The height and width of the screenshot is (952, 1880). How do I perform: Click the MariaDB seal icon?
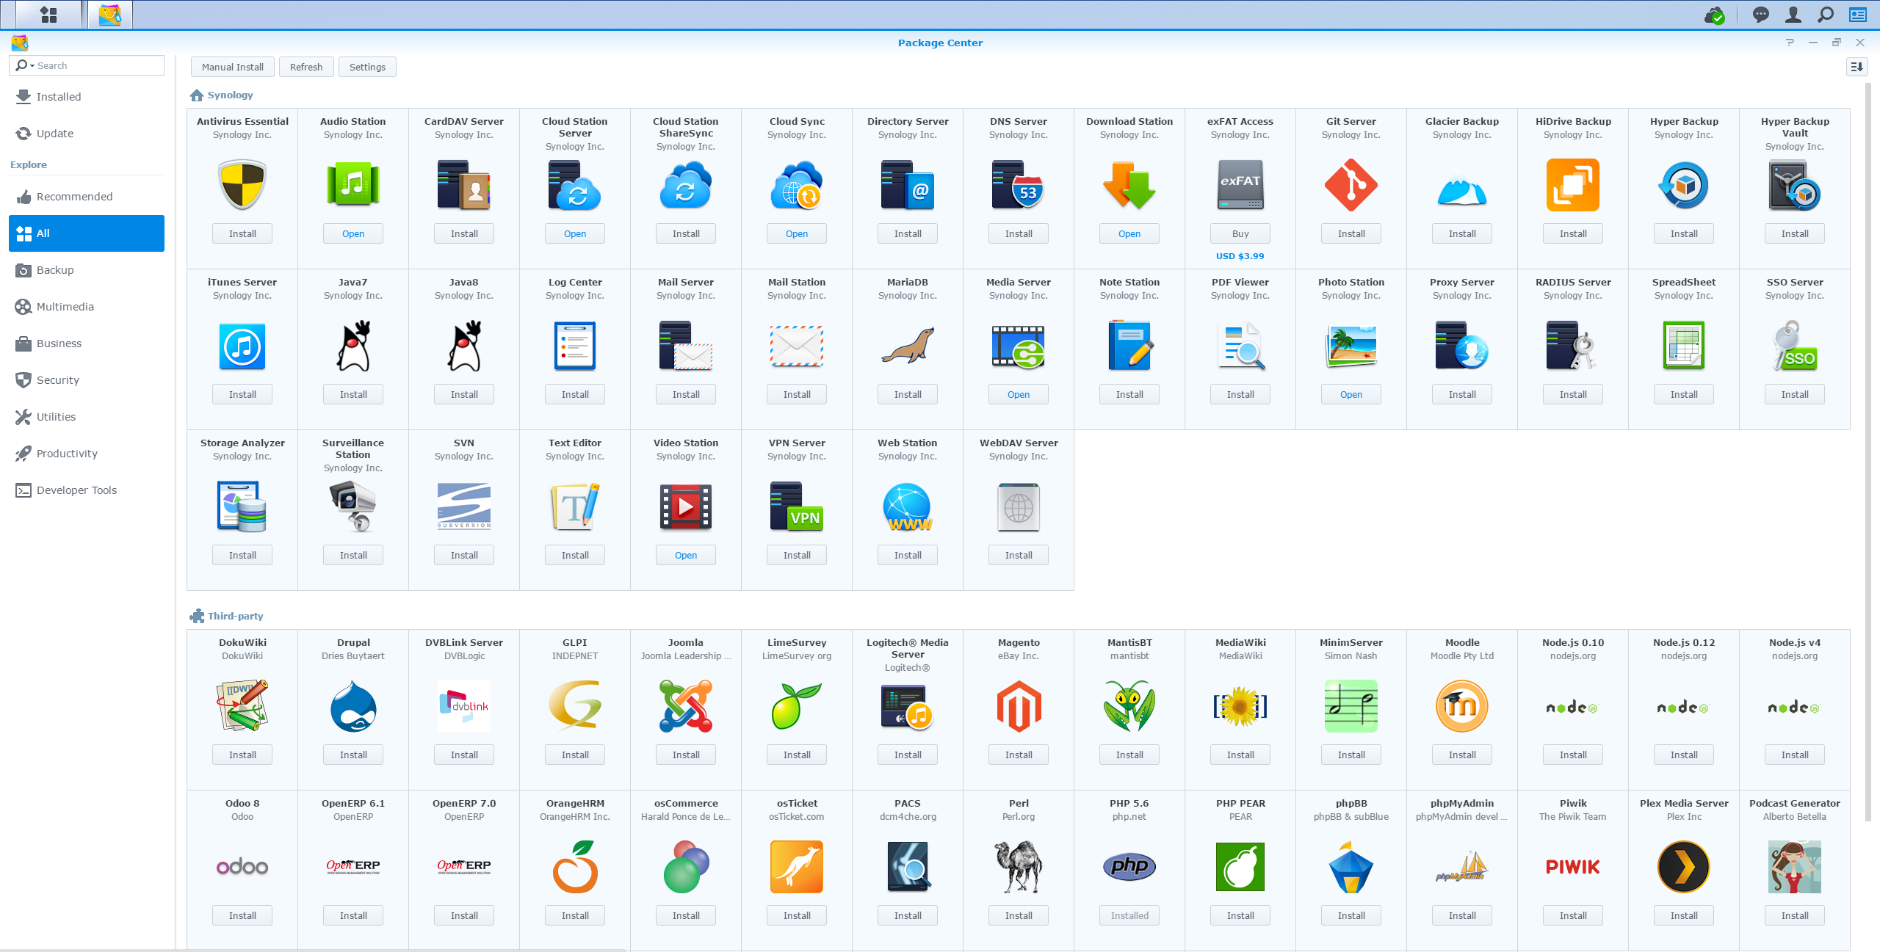click(x=908, y=346)
